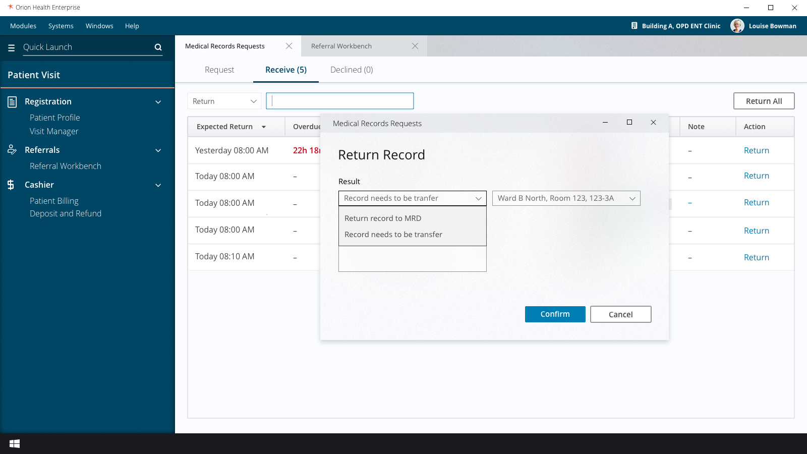Open the Result dropdown in the dialog
The width and height of the screenshot is (807, 454).
pyautogui.click(x=413, y=198)
